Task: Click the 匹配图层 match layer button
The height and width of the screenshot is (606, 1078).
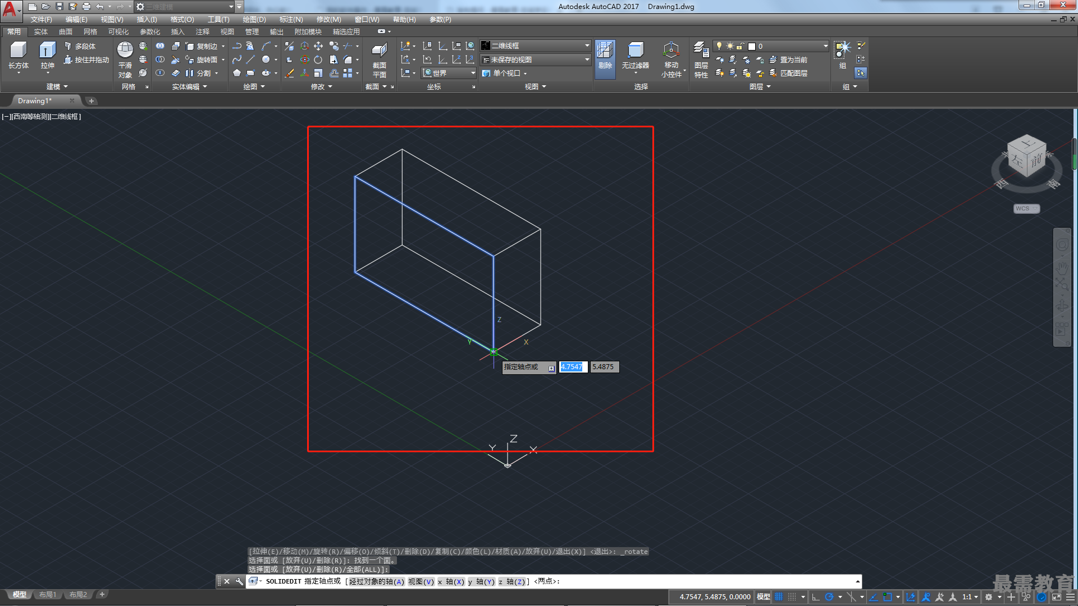Action: [788, 73]
